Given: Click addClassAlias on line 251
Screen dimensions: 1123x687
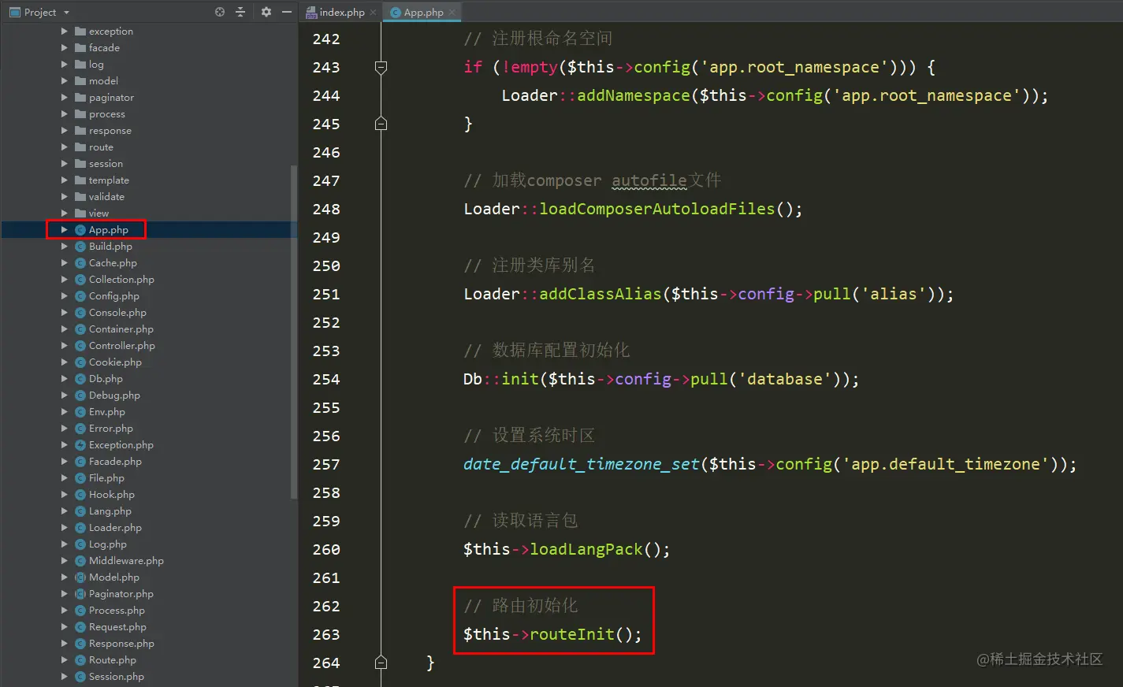Looking at the screenshot, I should pos(601,294).
